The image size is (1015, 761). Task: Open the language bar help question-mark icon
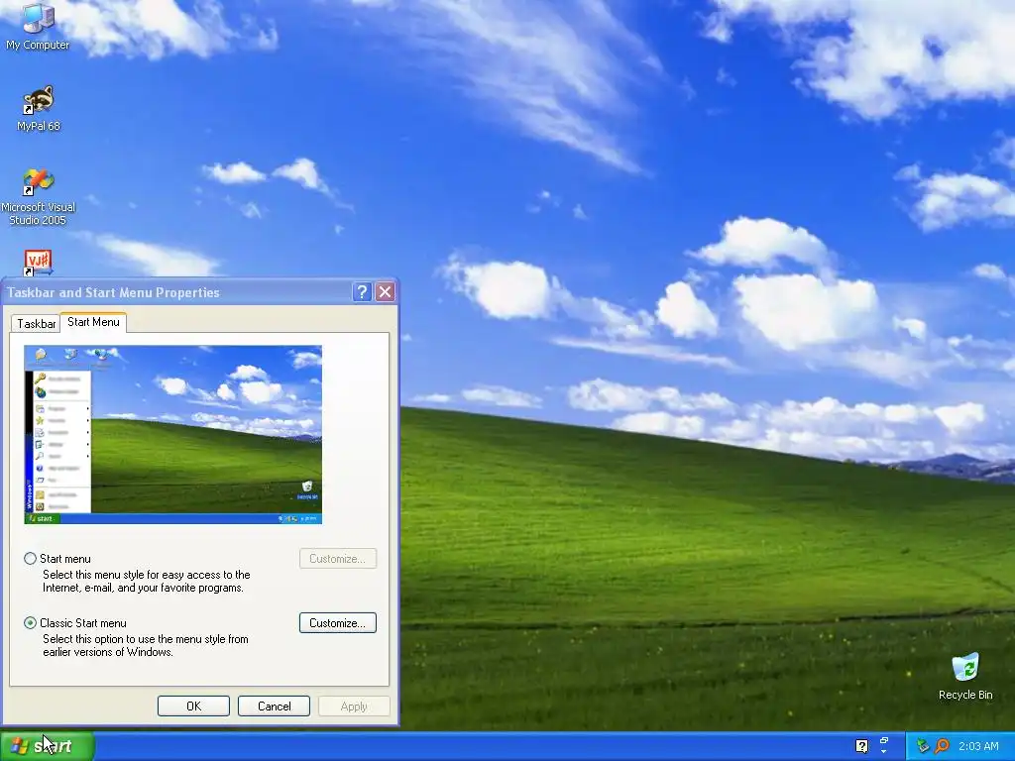861,746
